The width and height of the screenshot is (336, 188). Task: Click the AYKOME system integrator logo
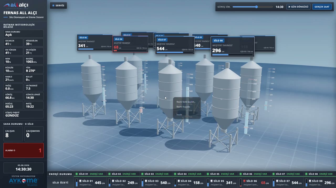[x=23, y=182]
